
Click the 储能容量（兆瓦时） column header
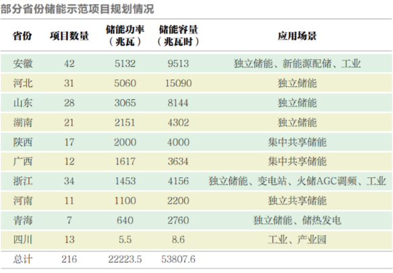point(178,36)
